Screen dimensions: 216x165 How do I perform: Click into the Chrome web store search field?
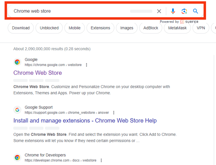coord(71,11)
